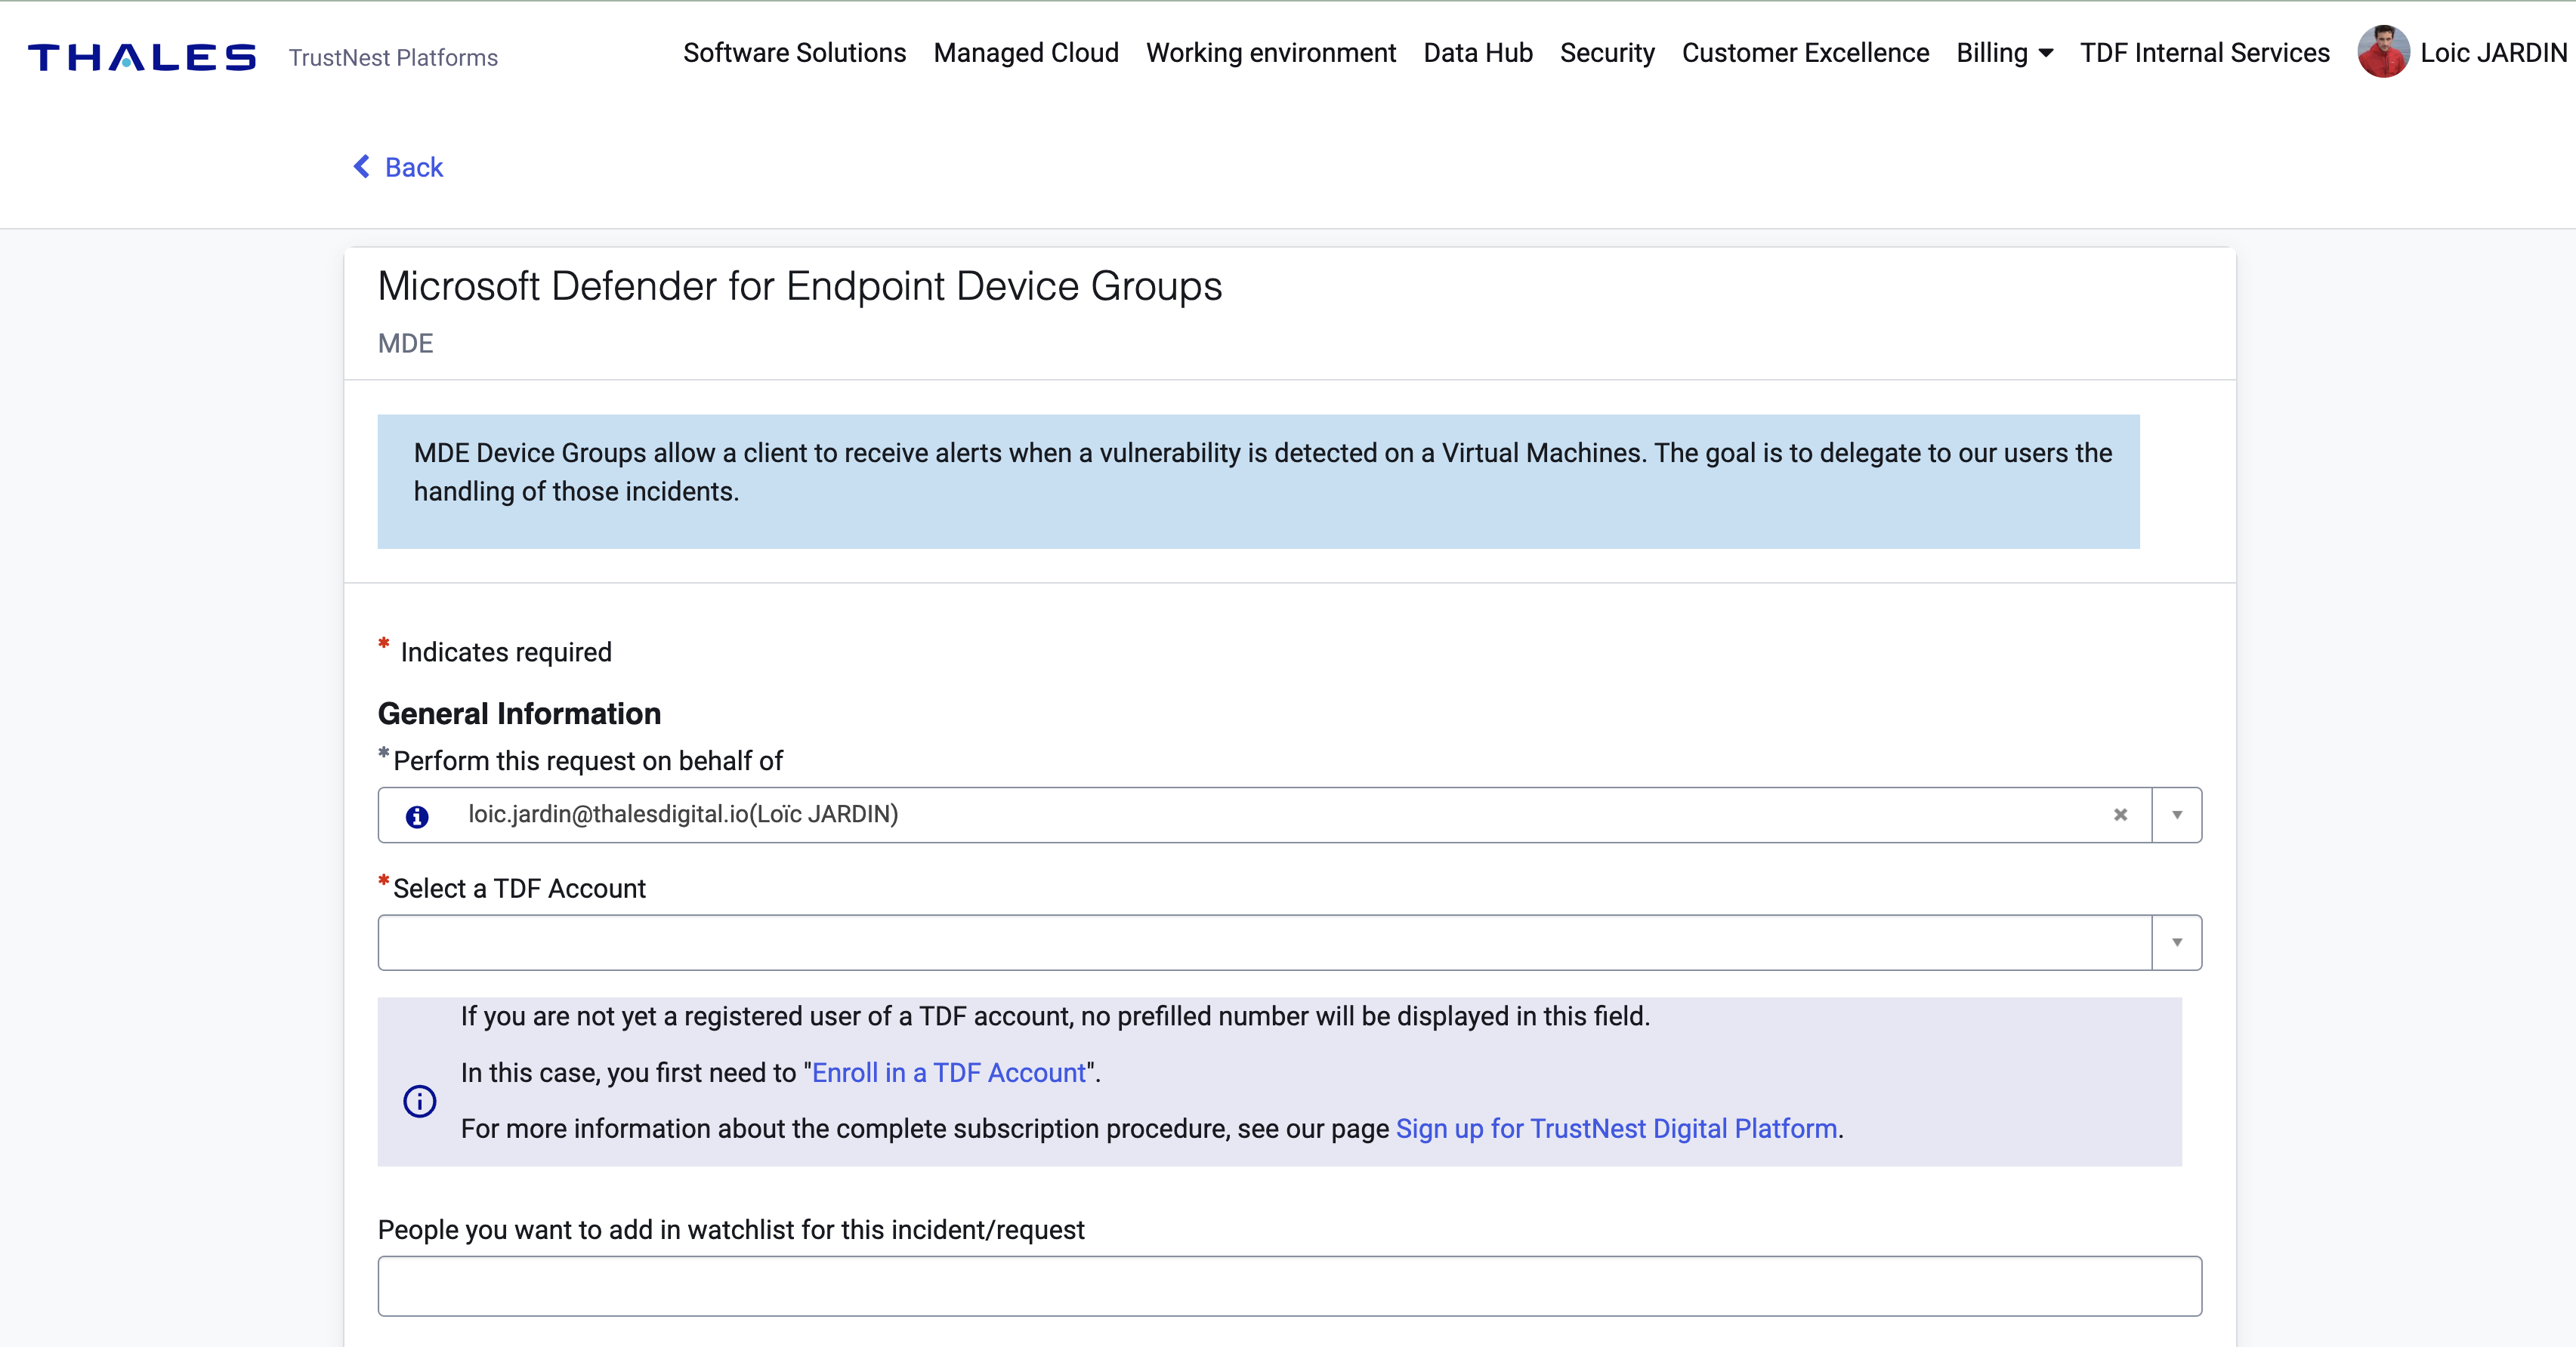2576x1347 pixels.
Task: Go Back to previous page
Action: tap(414, 167)
